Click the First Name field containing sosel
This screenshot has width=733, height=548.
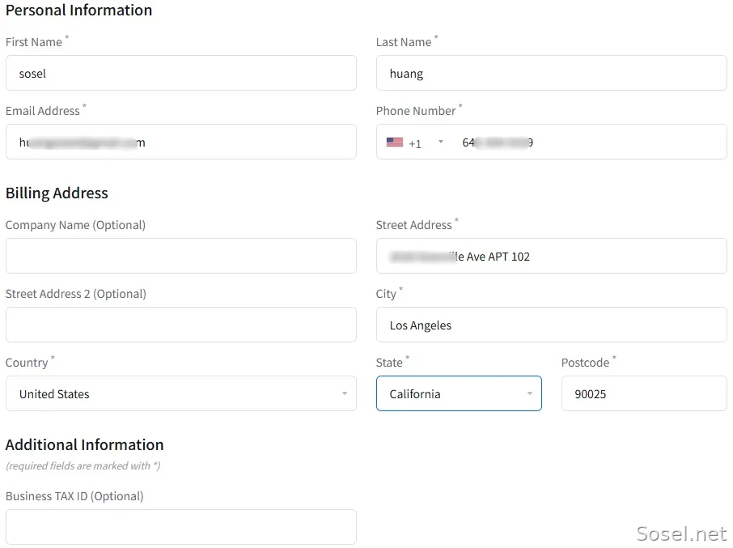181,73
